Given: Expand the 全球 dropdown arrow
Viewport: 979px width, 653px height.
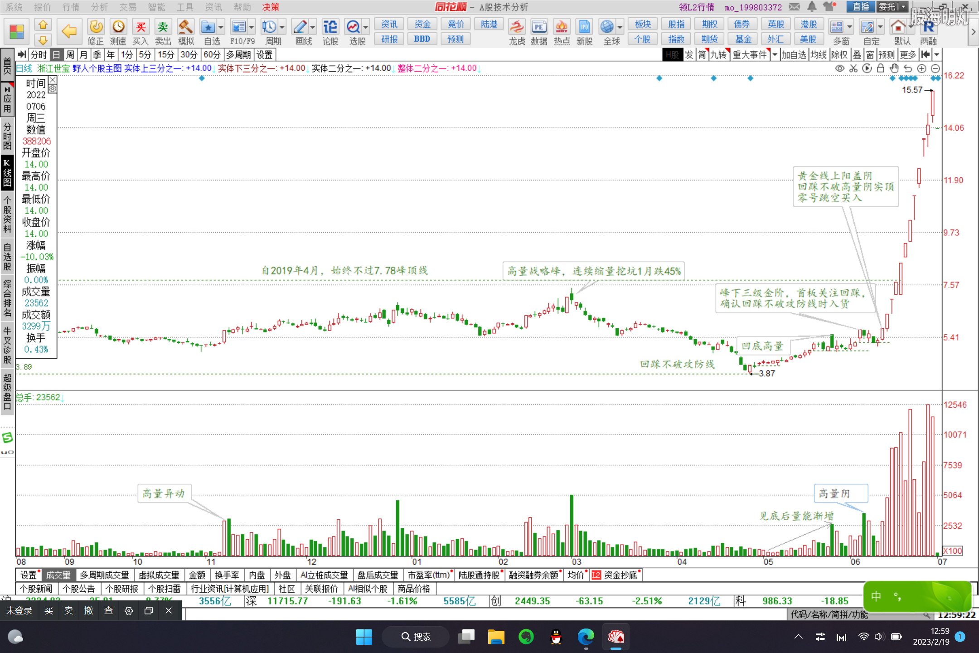Looking at the screenshot, I should coord(620,27).
